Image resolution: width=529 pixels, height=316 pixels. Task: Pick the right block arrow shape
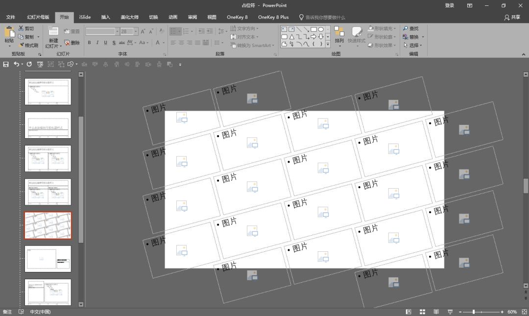click(313, 37)
